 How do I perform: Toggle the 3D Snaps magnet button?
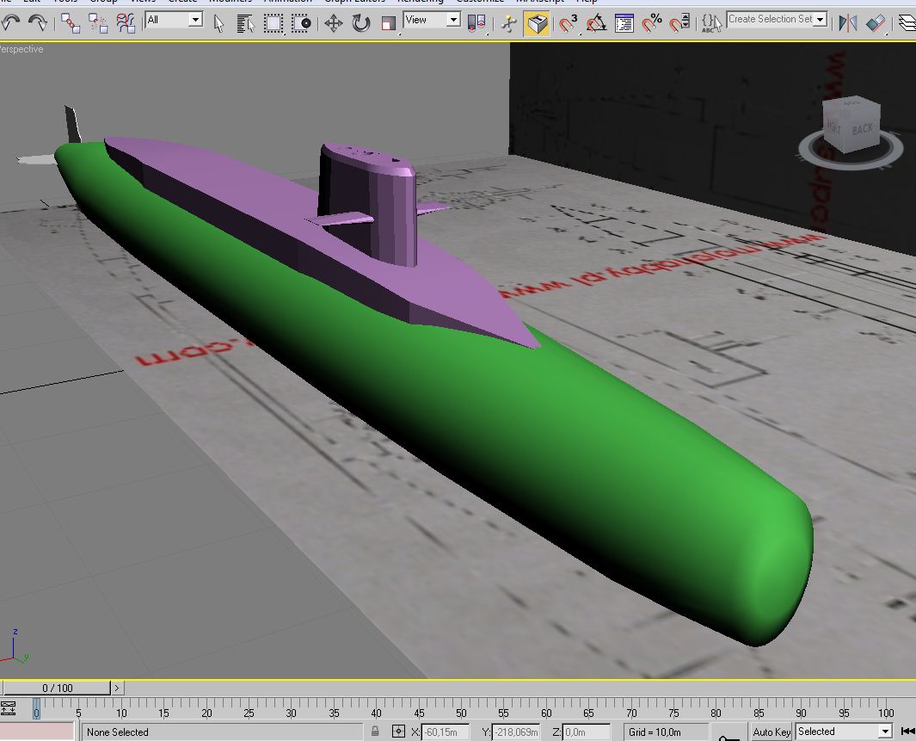pos(568,23)
